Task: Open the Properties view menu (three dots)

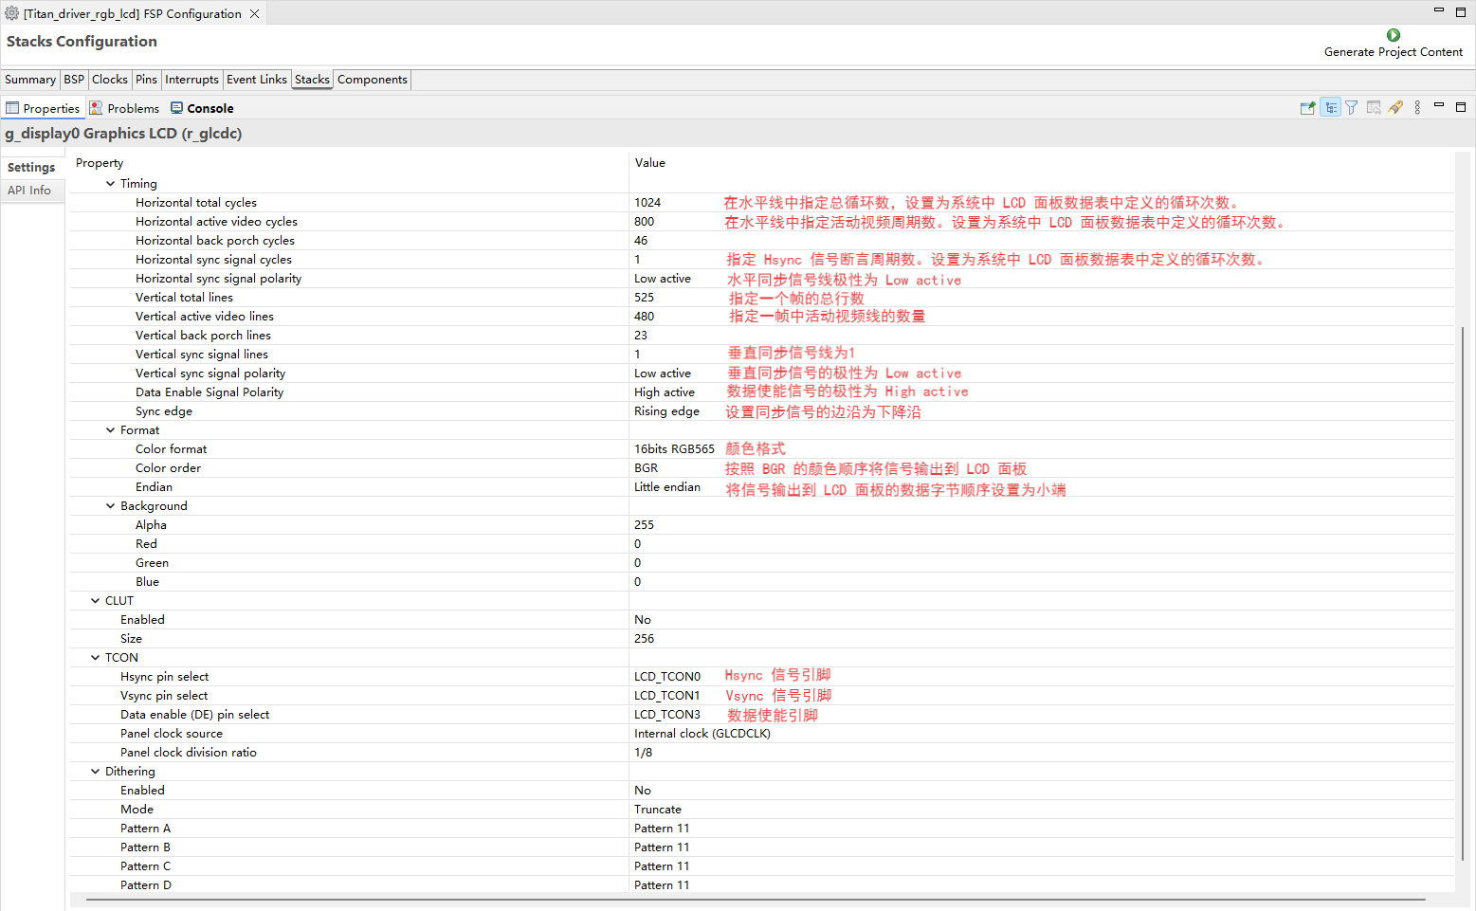Action: [x=1417, y=108]
